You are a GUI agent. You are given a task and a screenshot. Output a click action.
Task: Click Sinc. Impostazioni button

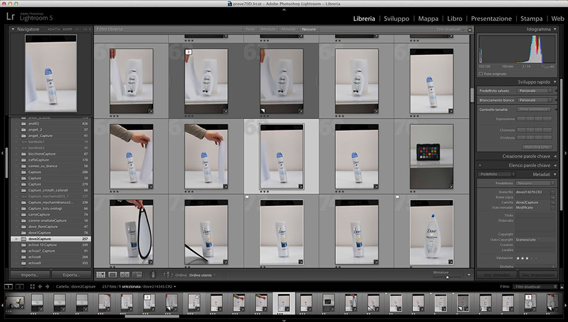pos(538,275)
